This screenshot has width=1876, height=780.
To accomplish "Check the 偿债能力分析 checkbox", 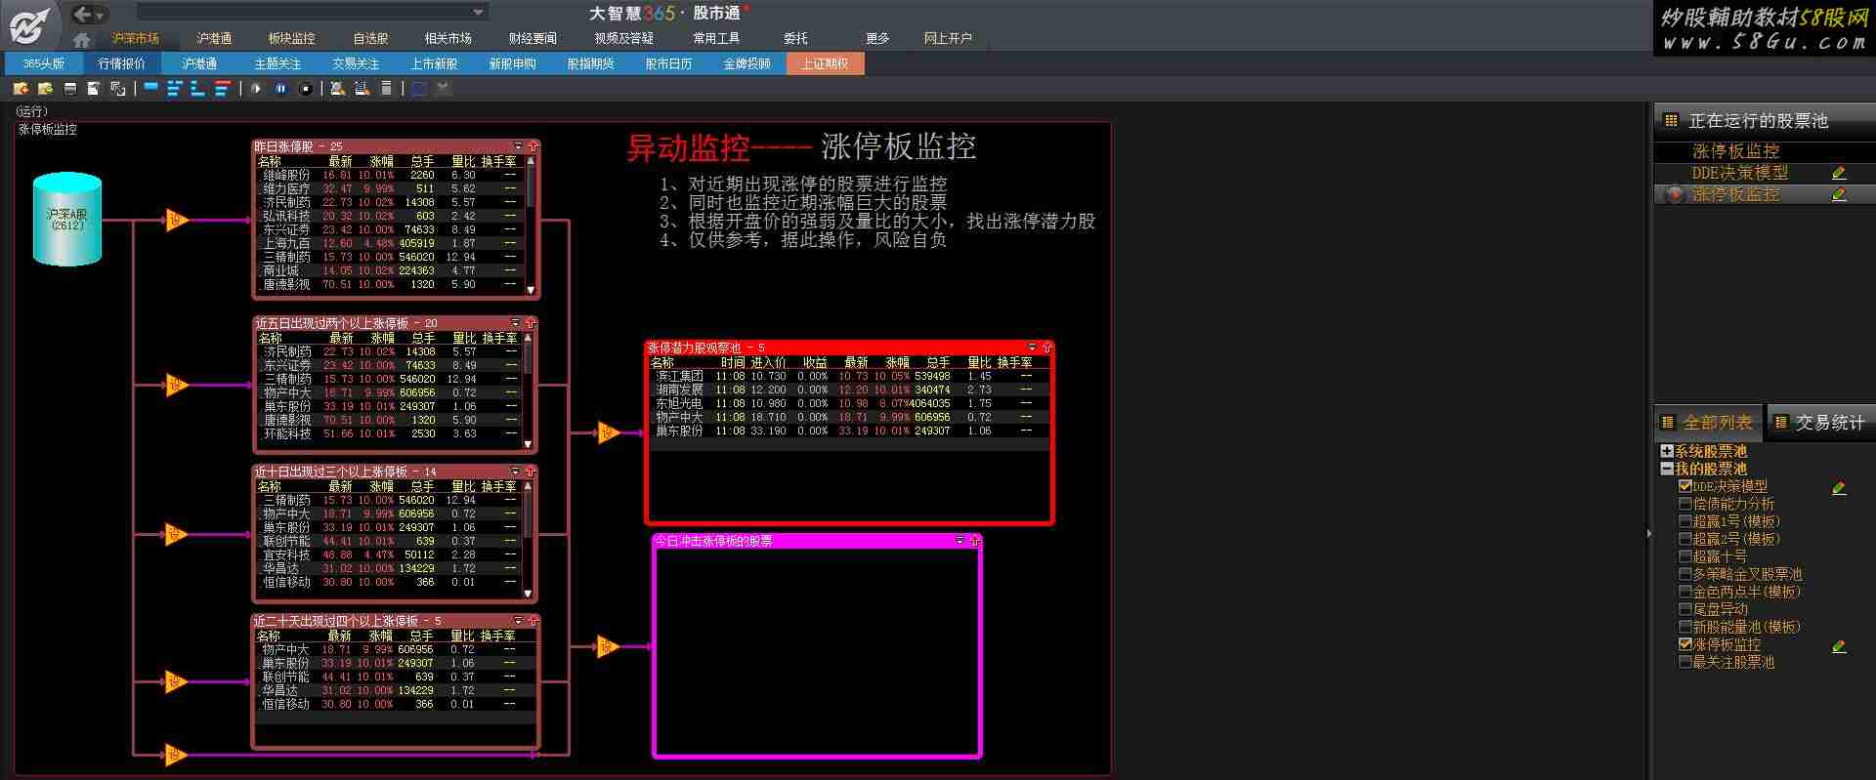I will tap(1684, 504).
